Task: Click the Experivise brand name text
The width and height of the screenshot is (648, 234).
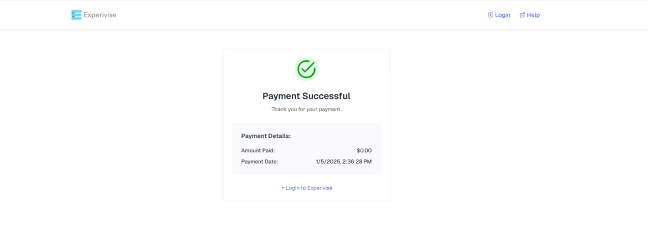Action: pos(100,15)
